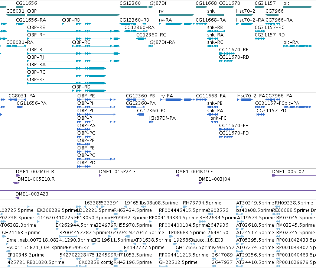Select protein CtBP-PH
This screenshot has width=316, height=268.
96,107
